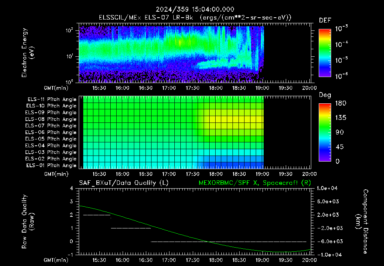Click the Electron Energy (eV) axis label
Screen dimensions: 384x266
(x=28, y=53)
